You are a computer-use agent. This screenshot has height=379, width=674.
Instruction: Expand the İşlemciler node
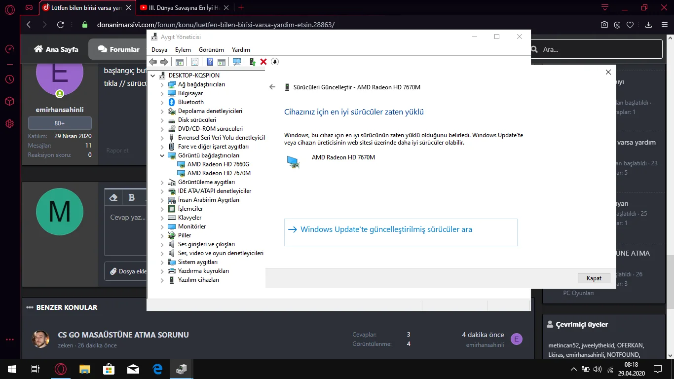[x=162, y=209]
